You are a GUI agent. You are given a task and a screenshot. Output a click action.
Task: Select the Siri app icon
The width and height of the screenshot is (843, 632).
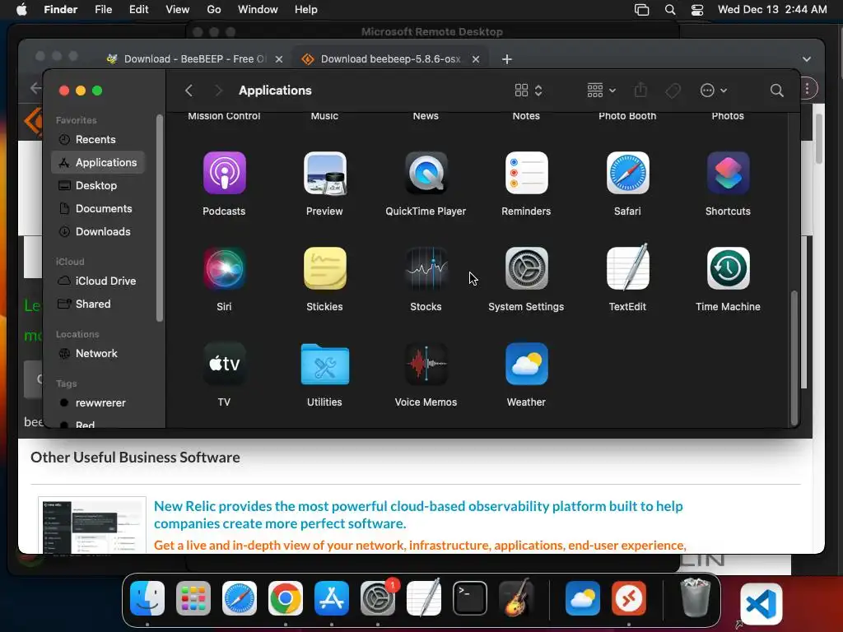pyautogui.click(x=224, y=268)
